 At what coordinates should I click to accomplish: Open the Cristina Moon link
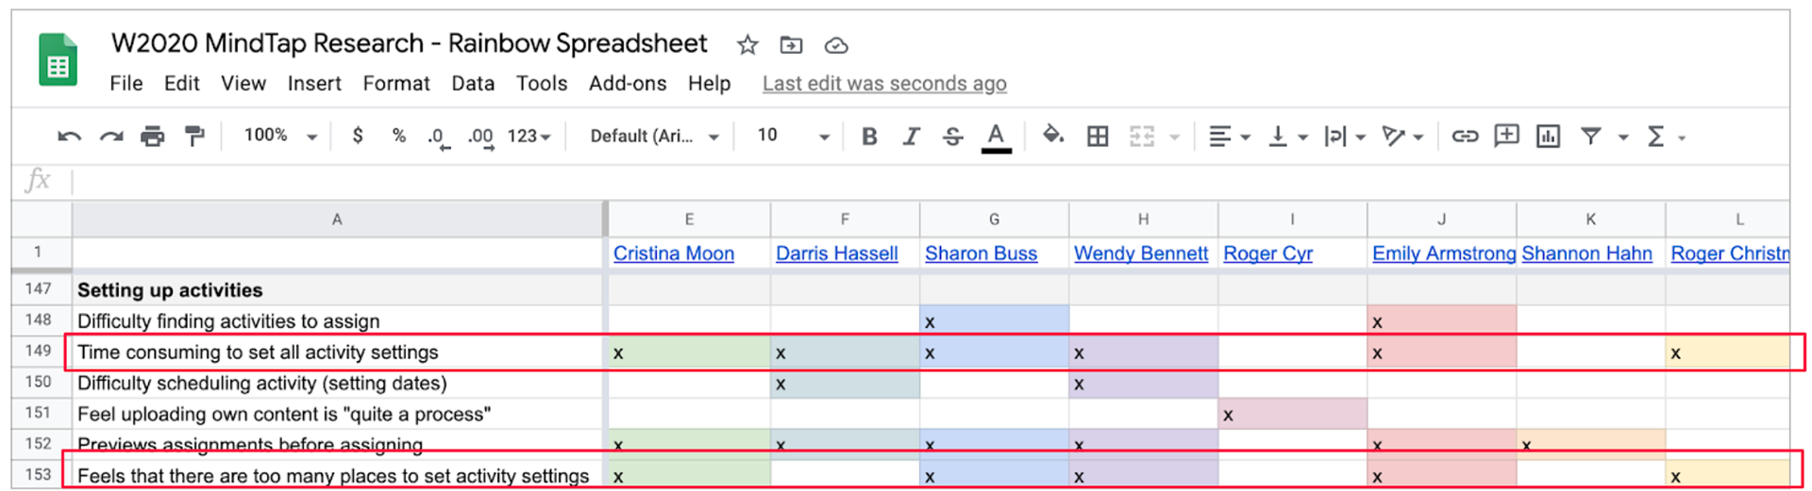(674, 254)
